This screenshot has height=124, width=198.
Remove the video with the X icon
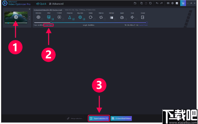(30, 9)
